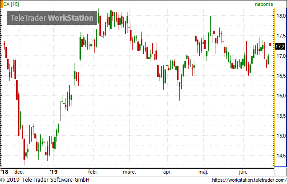
Task: Click the dec. month label
Action: [x=19, y=172]
